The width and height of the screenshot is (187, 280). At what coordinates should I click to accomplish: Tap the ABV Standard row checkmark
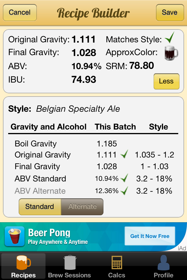click(124, 178)
